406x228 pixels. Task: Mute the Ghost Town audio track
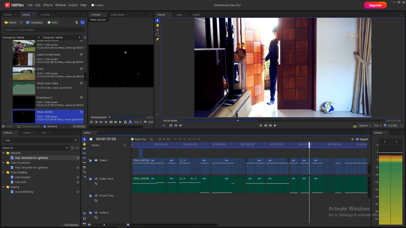click(x=96, y=196)
